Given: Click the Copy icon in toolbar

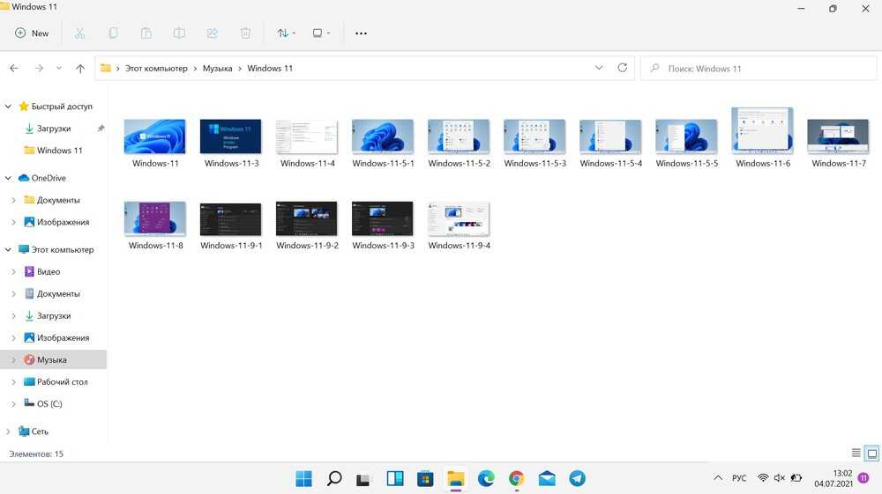Looking at the screenshot, I should click(113, 33).
